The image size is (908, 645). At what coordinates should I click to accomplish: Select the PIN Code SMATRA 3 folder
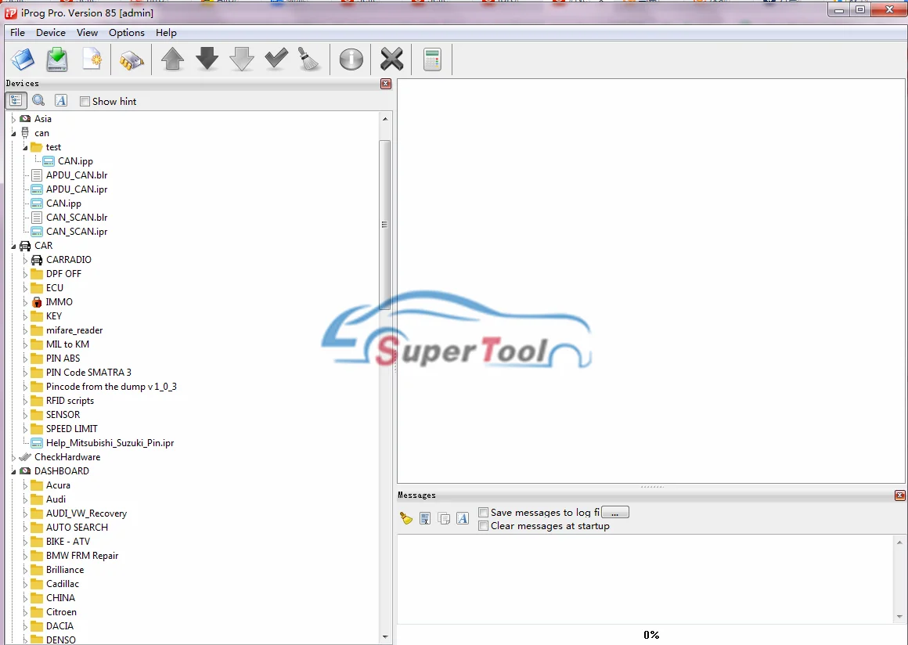(88, 373)
